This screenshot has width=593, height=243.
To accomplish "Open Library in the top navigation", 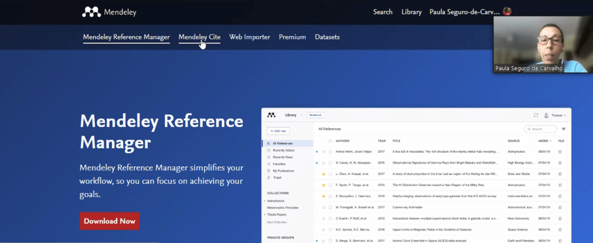I will pyautogui.click(x=411, y=12).
